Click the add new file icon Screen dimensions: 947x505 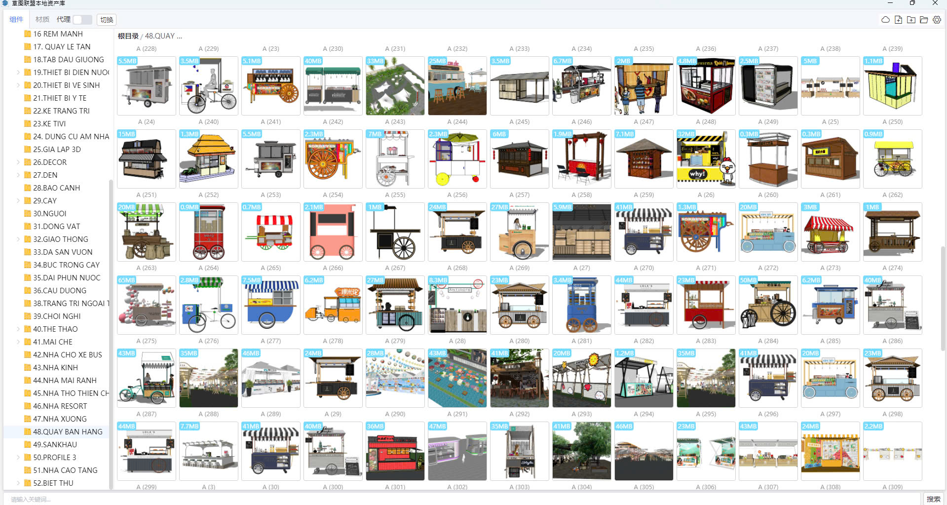(898, 20)
